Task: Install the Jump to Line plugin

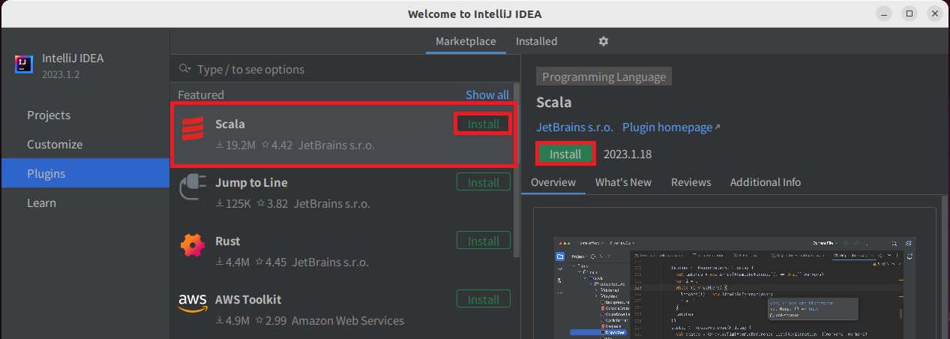Action: point(484,182)
